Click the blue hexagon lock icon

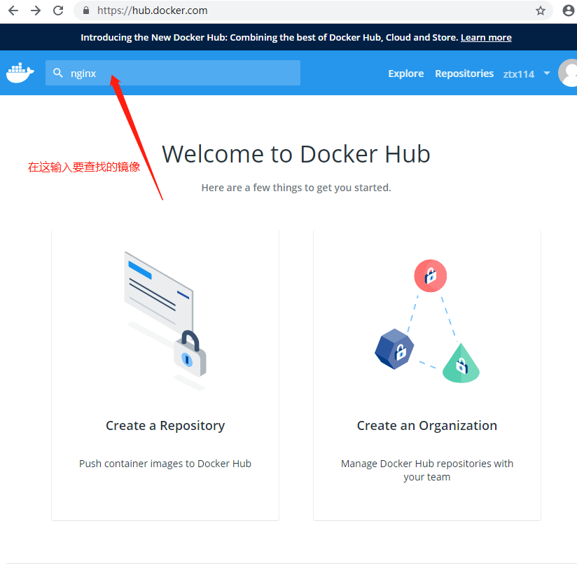click(394, 349)
